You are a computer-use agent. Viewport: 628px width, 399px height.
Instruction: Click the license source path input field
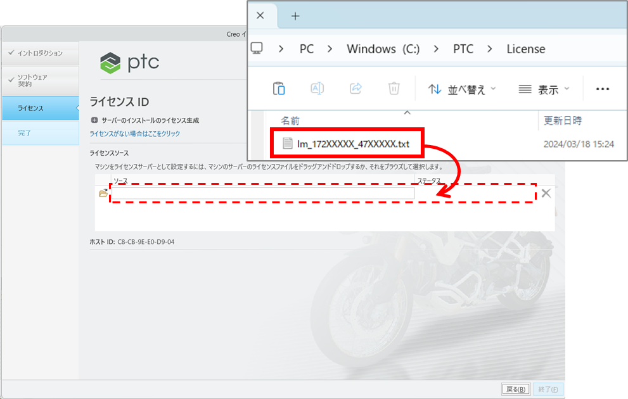(x=263, y=193)
